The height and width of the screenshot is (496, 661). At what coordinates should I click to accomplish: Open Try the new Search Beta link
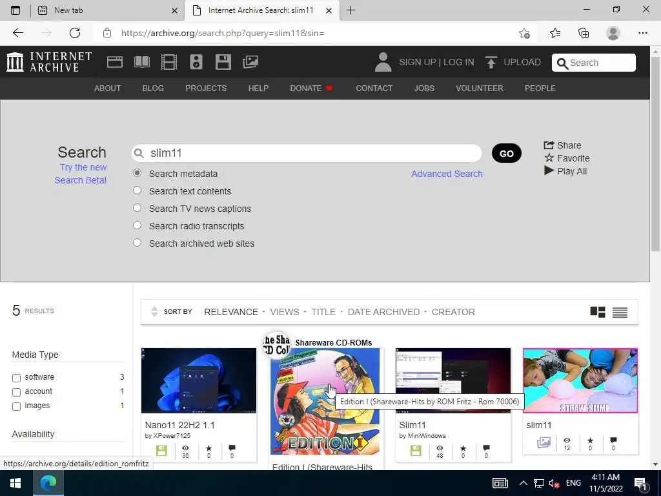coord(81,174)
